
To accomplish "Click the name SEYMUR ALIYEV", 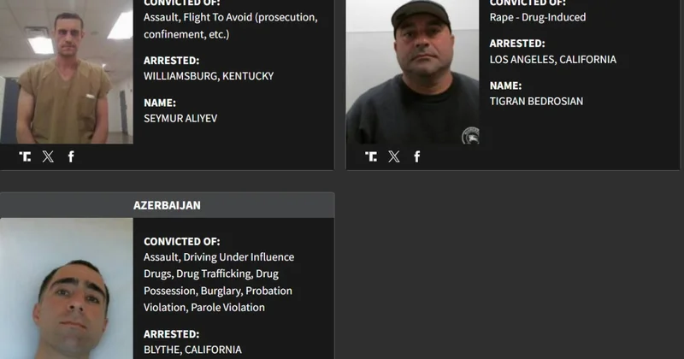I will 180,118.
